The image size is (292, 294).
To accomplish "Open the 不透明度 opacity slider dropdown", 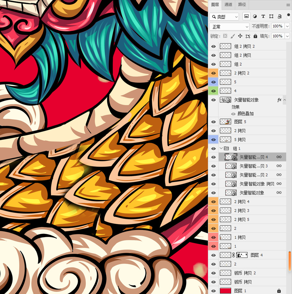I will [287, 26].
